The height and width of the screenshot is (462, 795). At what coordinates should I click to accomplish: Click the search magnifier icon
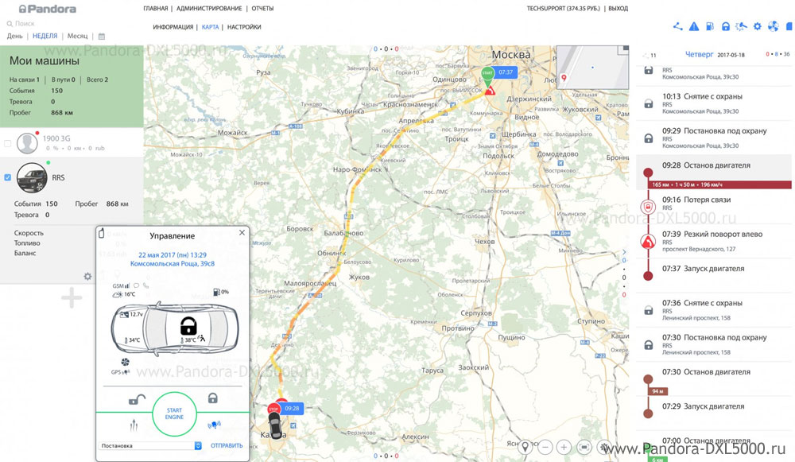click(10, 23)
